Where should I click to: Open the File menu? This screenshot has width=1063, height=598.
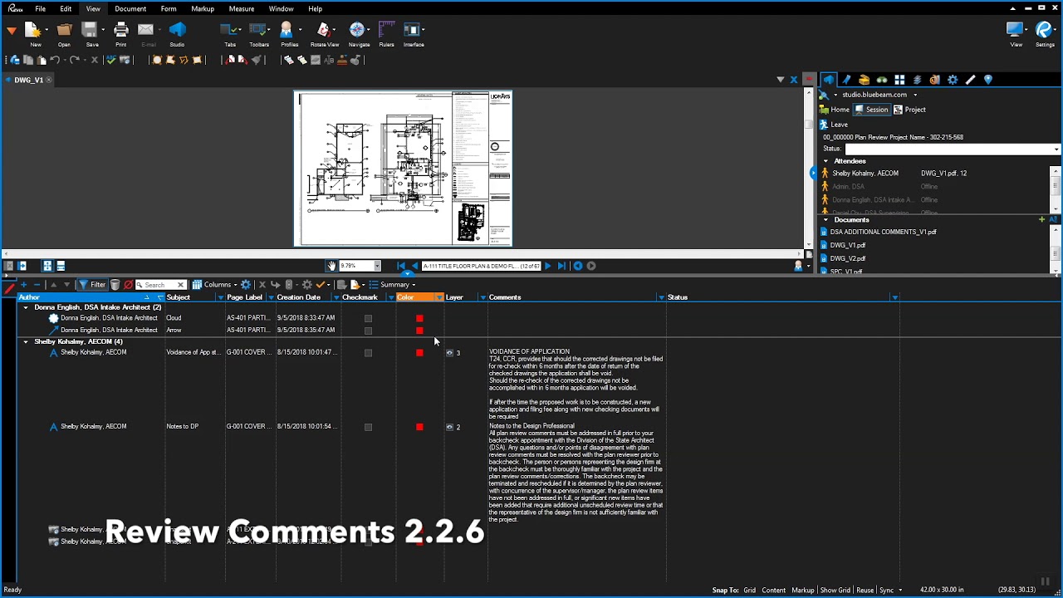pyautogui.click(x=40, y=9)
